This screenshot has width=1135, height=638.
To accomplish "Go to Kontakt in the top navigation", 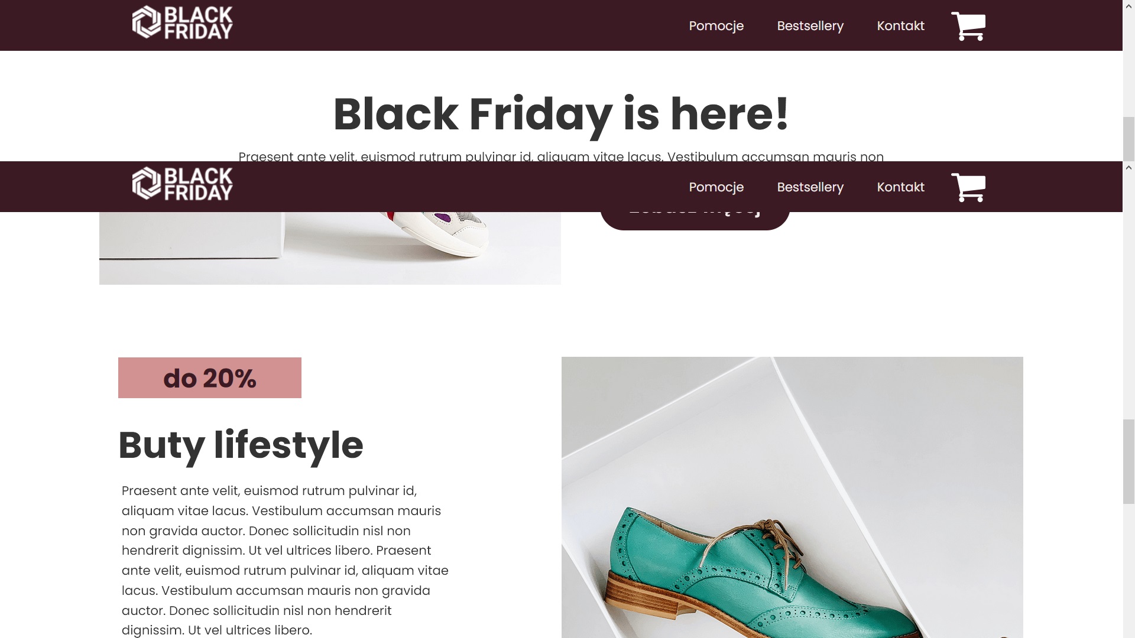I will (900, 26).
